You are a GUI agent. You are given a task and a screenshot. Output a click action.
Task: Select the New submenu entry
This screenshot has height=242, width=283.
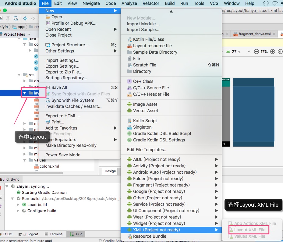point(80,11)
